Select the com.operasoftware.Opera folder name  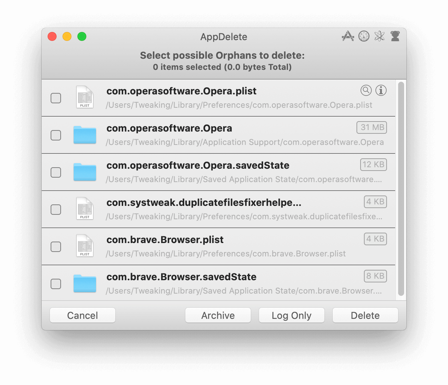pyautogui.click(x=169, y=128)
